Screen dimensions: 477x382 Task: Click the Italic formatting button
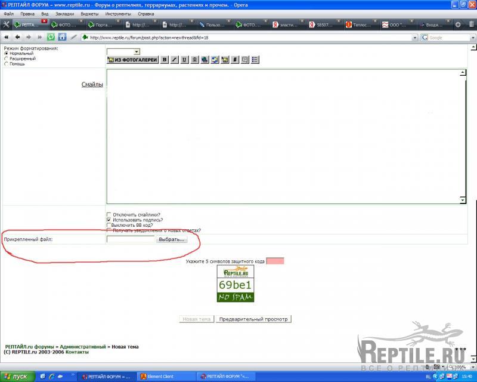175,60
